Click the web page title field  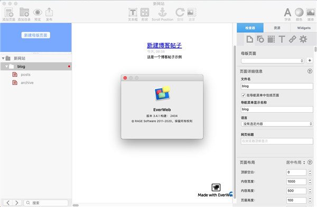click(277, 141)
